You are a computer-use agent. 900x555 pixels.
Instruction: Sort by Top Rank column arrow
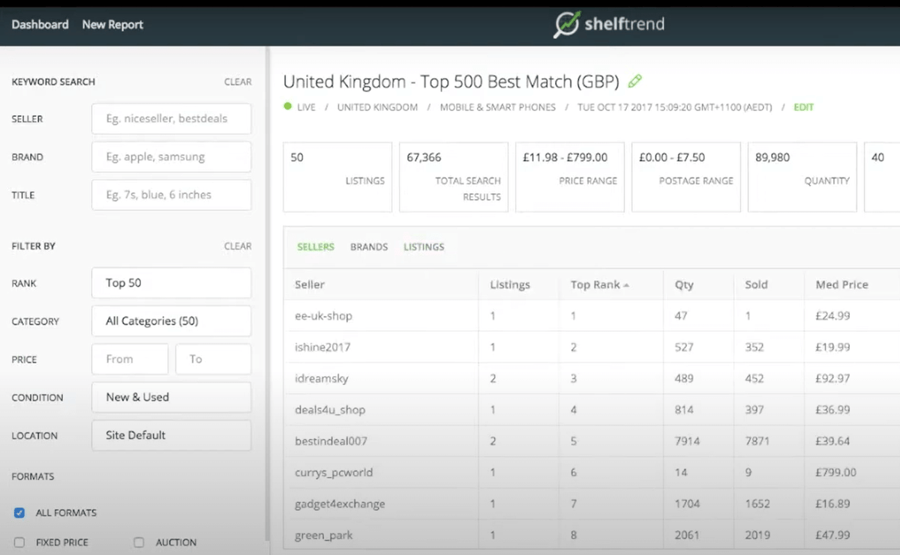(x=626, y=285)
